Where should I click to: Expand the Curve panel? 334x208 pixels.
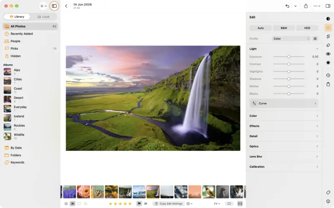284,103
